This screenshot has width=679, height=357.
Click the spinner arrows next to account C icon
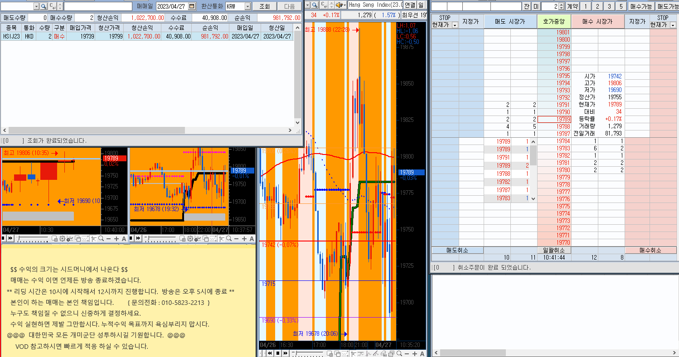tap(60, 6)
